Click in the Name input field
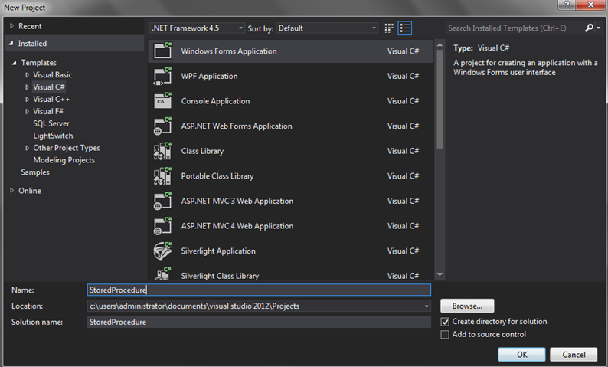 point(259,290)
